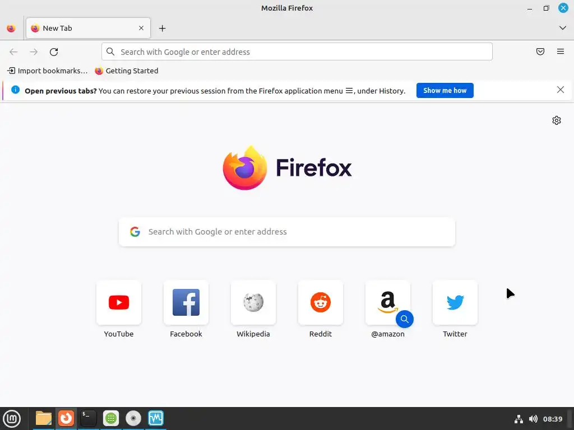Click the Show me how button

445,90
